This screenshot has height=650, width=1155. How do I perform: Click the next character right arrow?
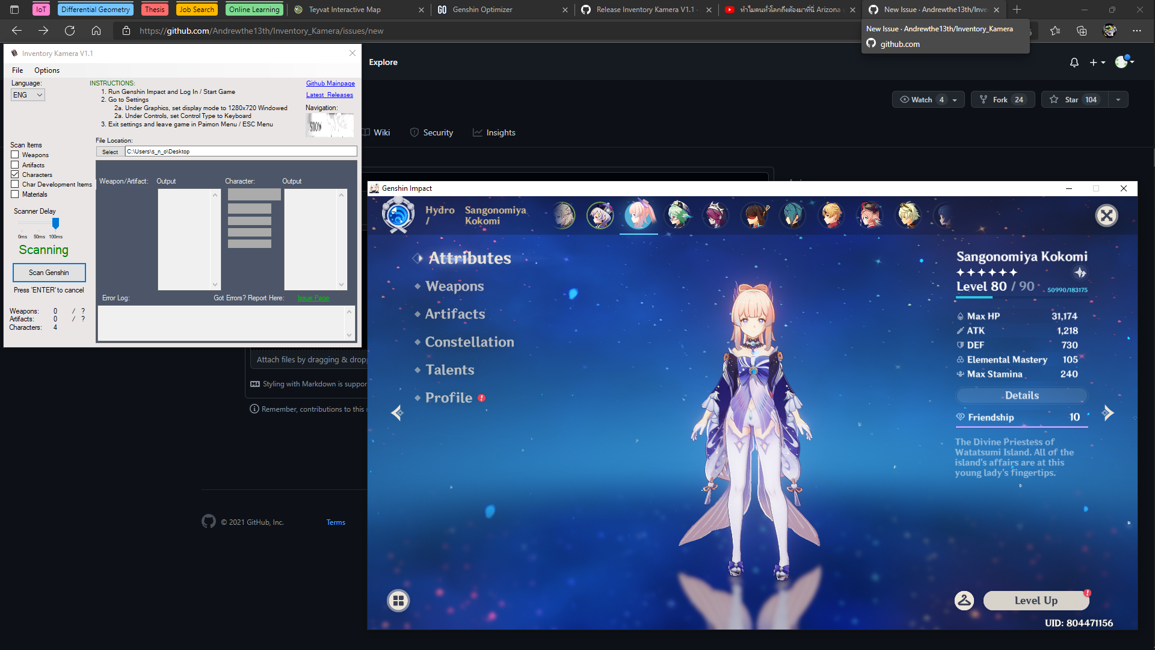coord(1108,413)
